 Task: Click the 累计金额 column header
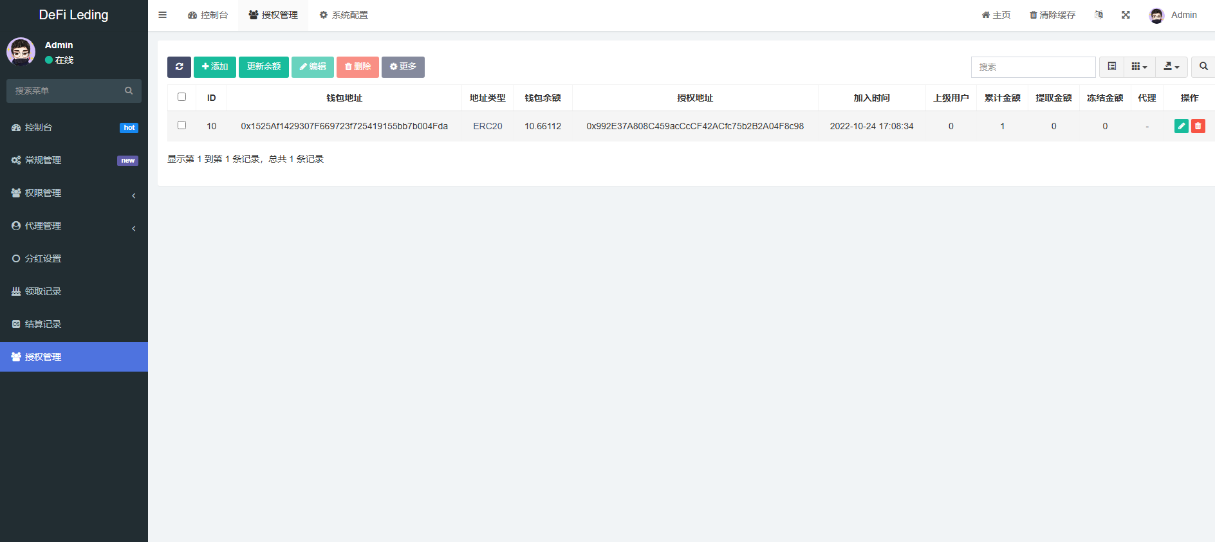[x=1003, y=98]
